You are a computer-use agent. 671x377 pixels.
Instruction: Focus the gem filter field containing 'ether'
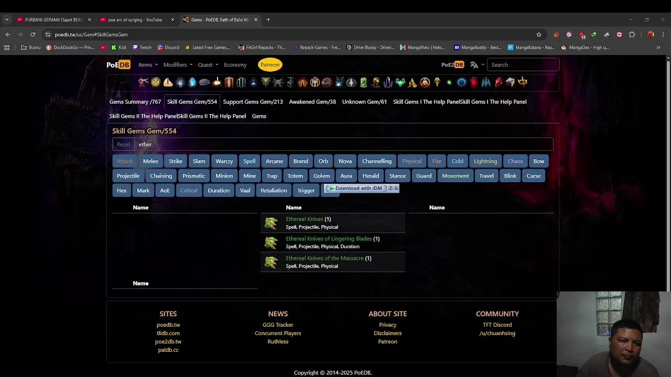pyautogui.click(x=343, y=145)
